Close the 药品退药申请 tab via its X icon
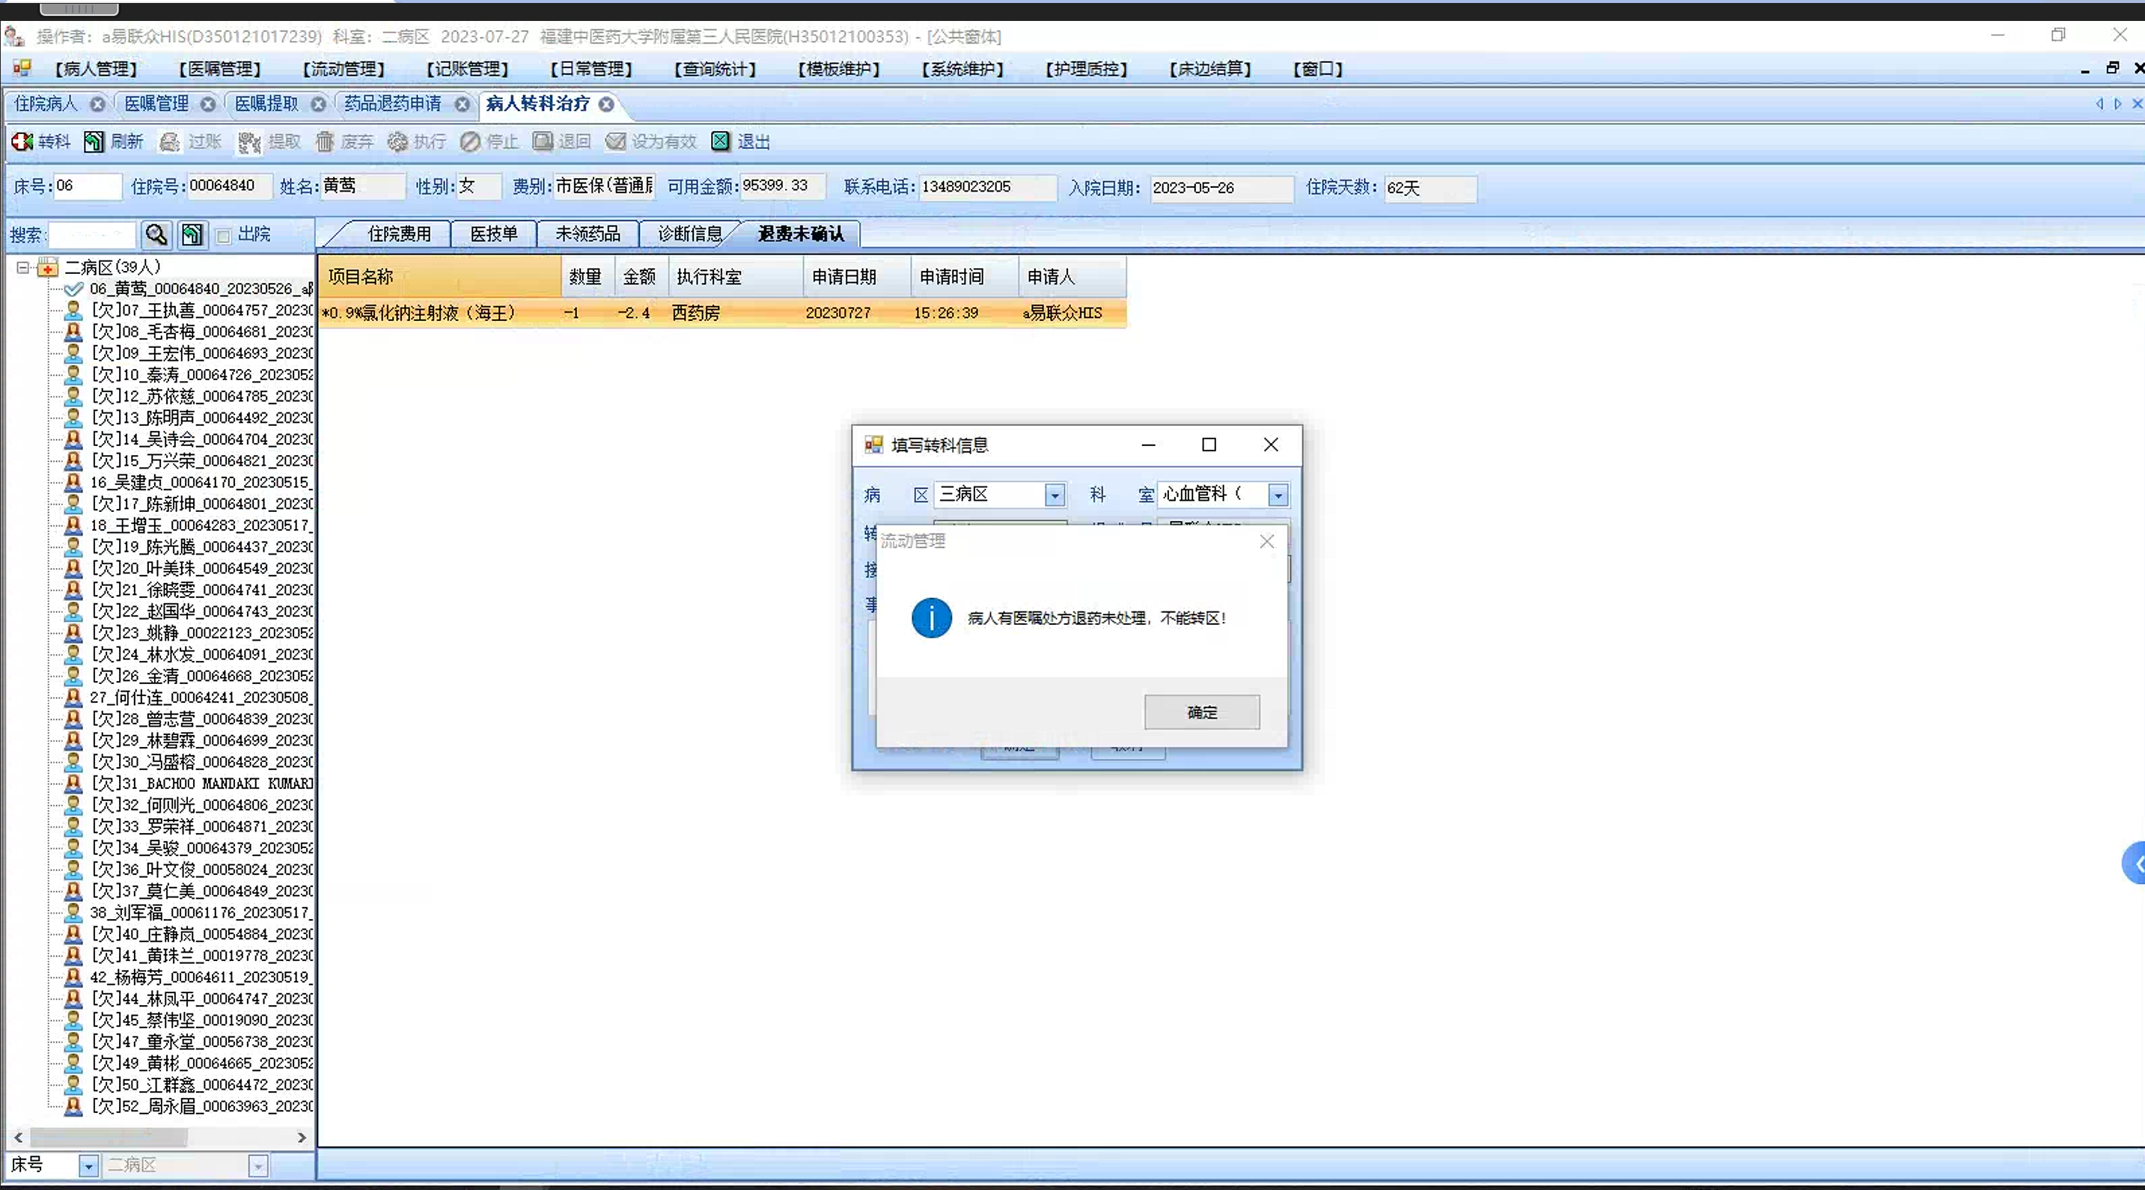 coord(462,104)
